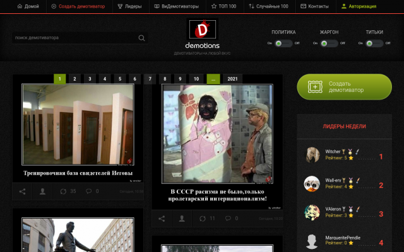The height and width of the screenshot is (252, 404).
Task: Click repost icon with count 35
Action: 63,192
